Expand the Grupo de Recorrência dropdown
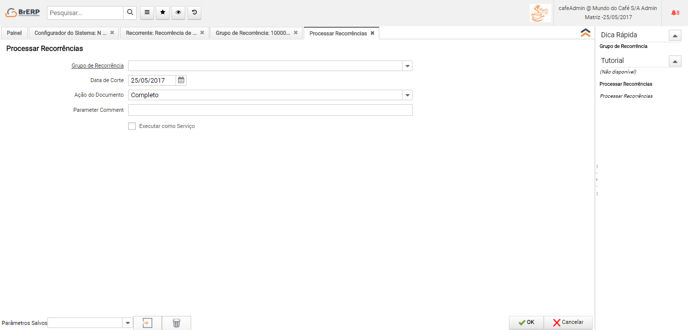The image size is (688, 330). [407, 66]
